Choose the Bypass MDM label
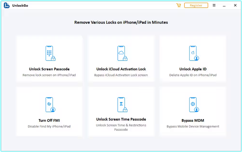242x152 pixels. tap(193, 120)
